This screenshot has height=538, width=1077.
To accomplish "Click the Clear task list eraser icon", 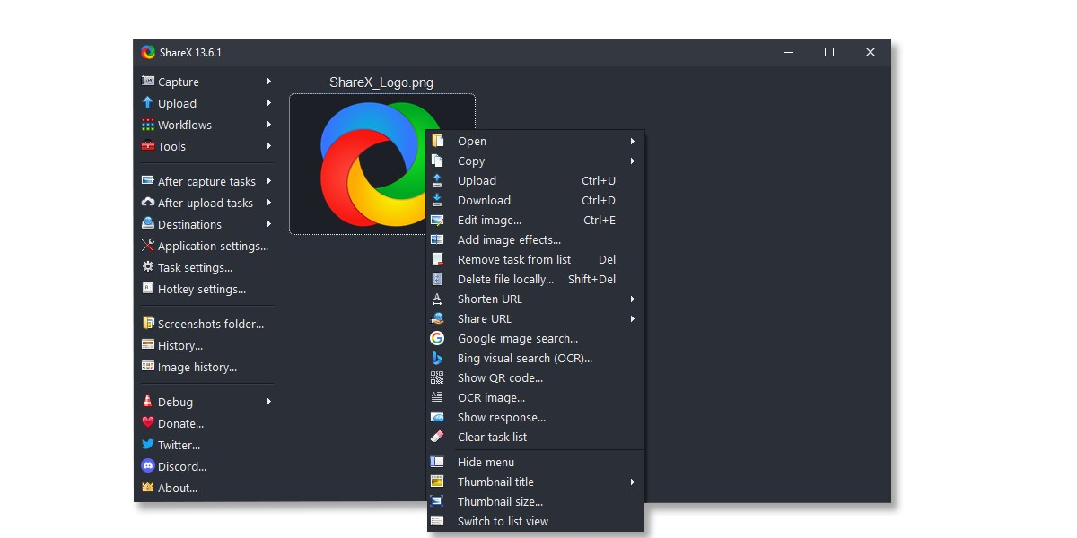I will 437,438.
